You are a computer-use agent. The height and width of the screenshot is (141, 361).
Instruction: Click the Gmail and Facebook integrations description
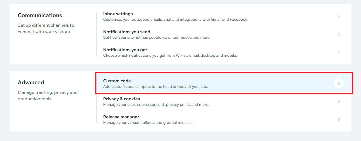[x=176, y=20]
